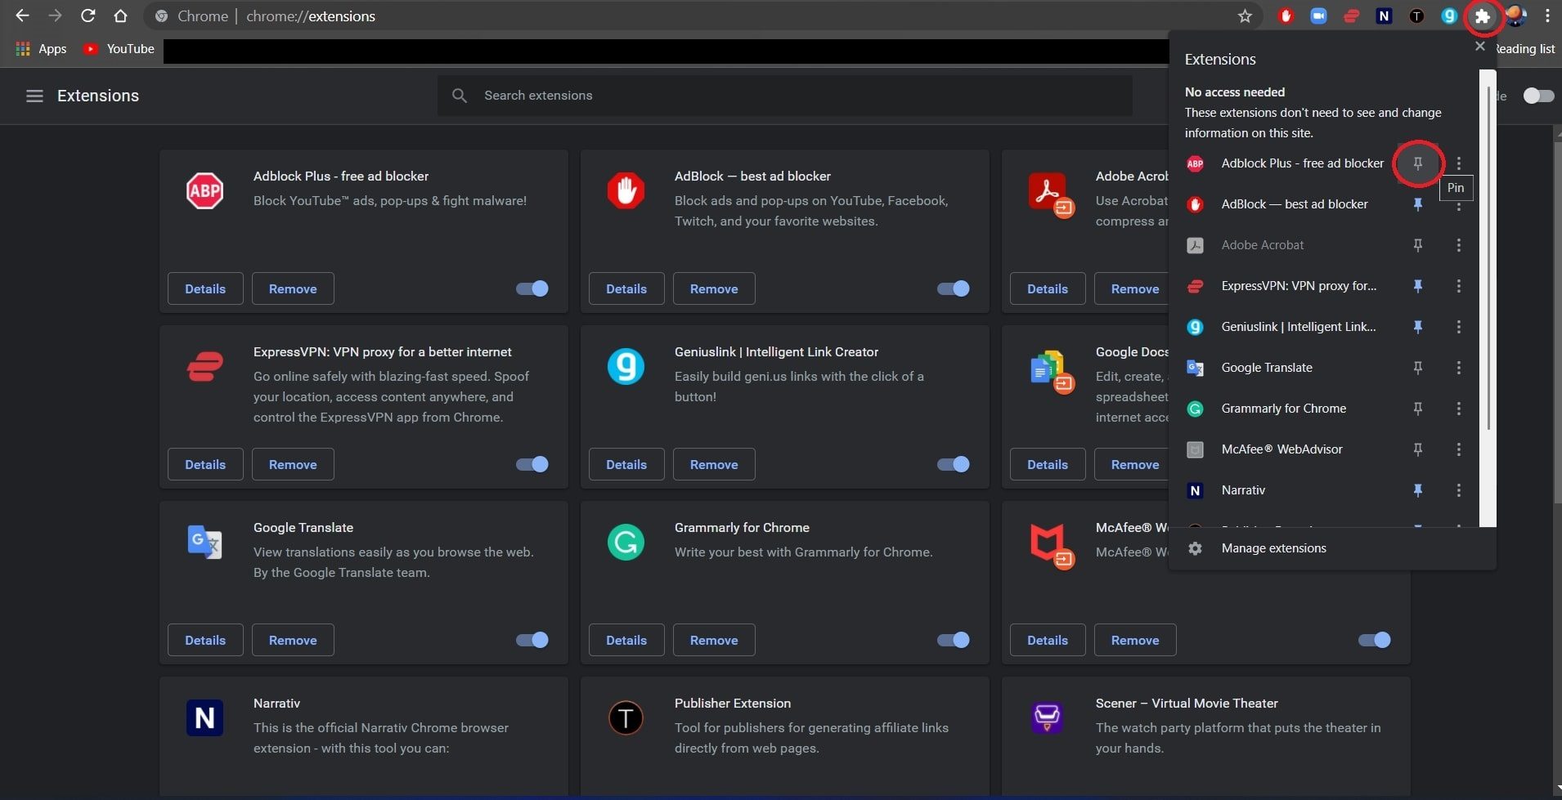The height and width of the screenshot is (800, 1562).
Task: Open Narrativ toolbar icon
Action: point(1384,16)
